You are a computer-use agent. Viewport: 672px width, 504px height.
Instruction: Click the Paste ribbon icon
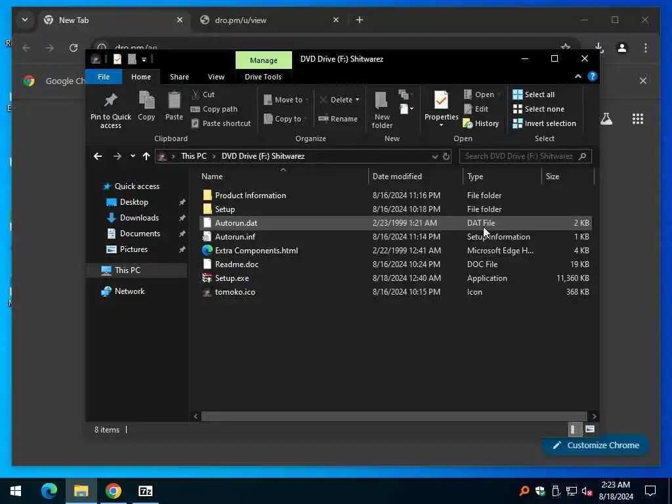[x=174, y=106]
